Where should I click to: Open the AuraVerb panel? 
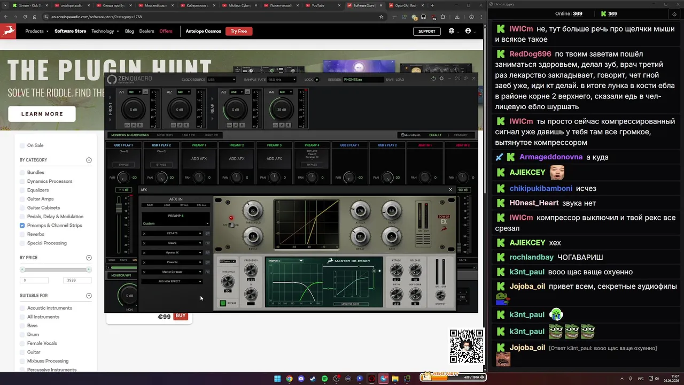tap(411, 135)
